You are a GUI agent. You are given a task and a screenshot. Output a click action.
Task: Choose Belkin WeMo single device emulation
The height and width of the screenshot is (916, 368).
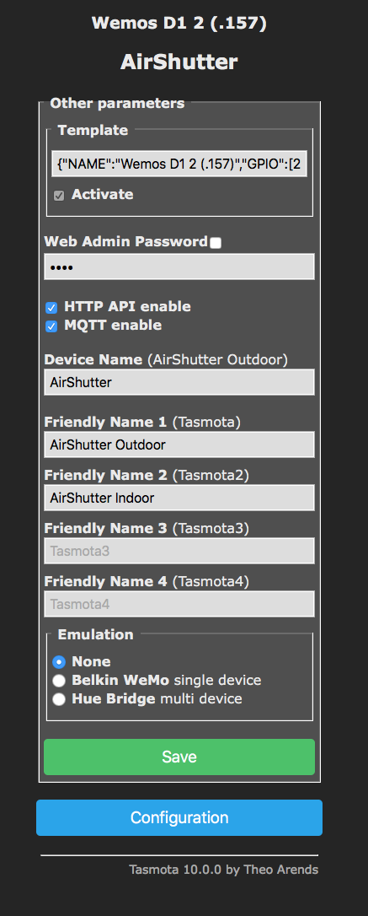(58, 681)
